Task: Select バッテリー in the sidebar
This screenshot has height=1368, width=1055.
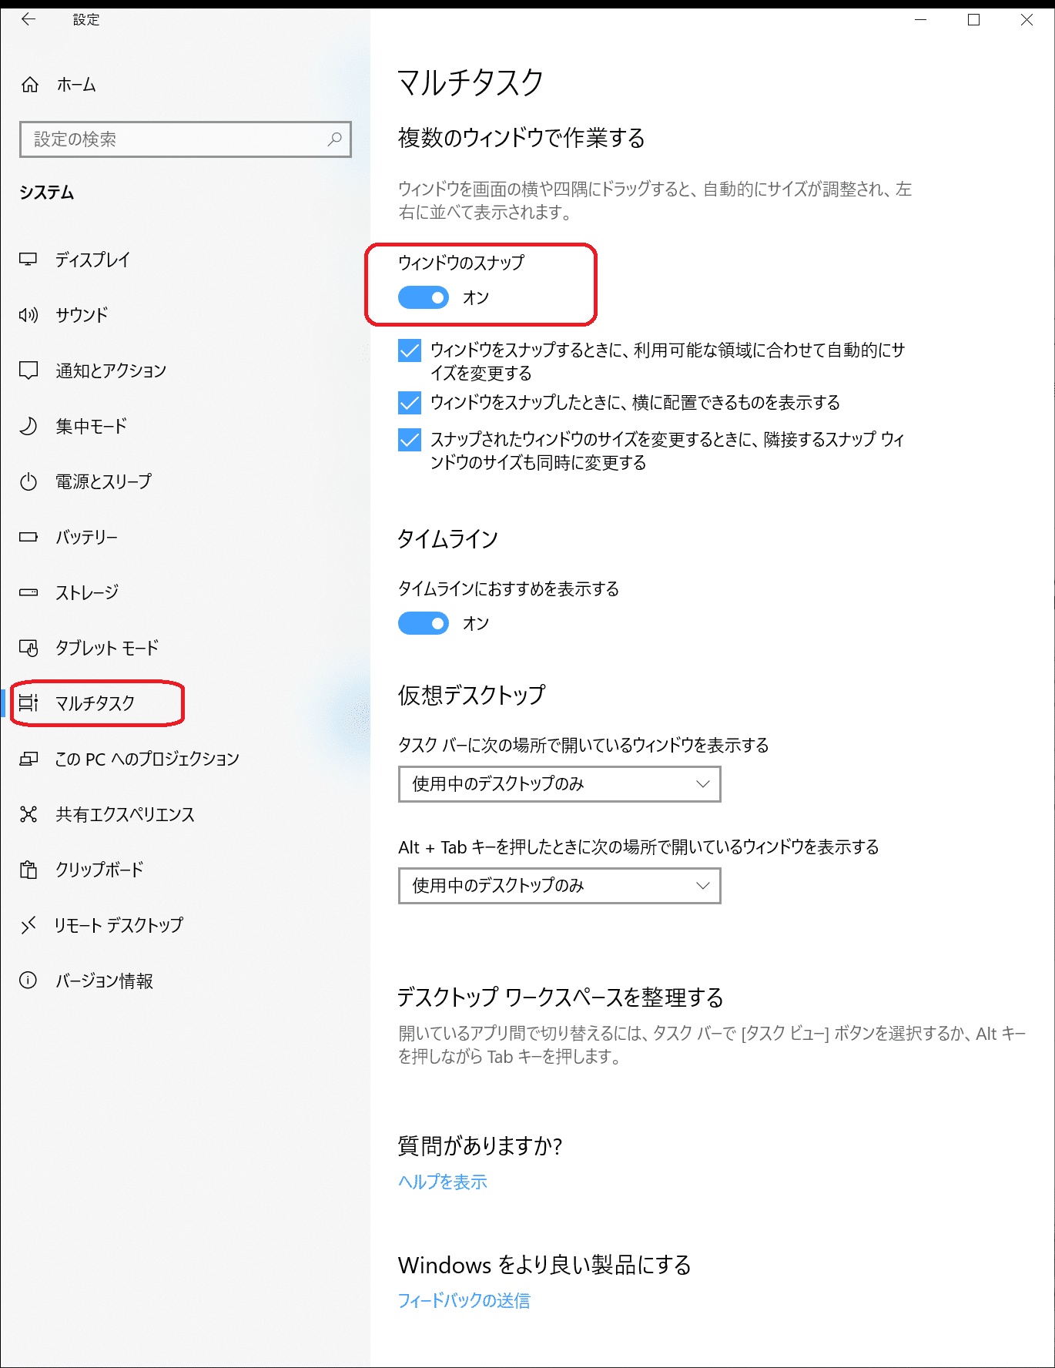Action: [87, 537]
